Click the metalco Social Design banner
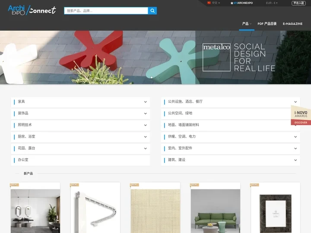311x233 pixels. (155, 57)
